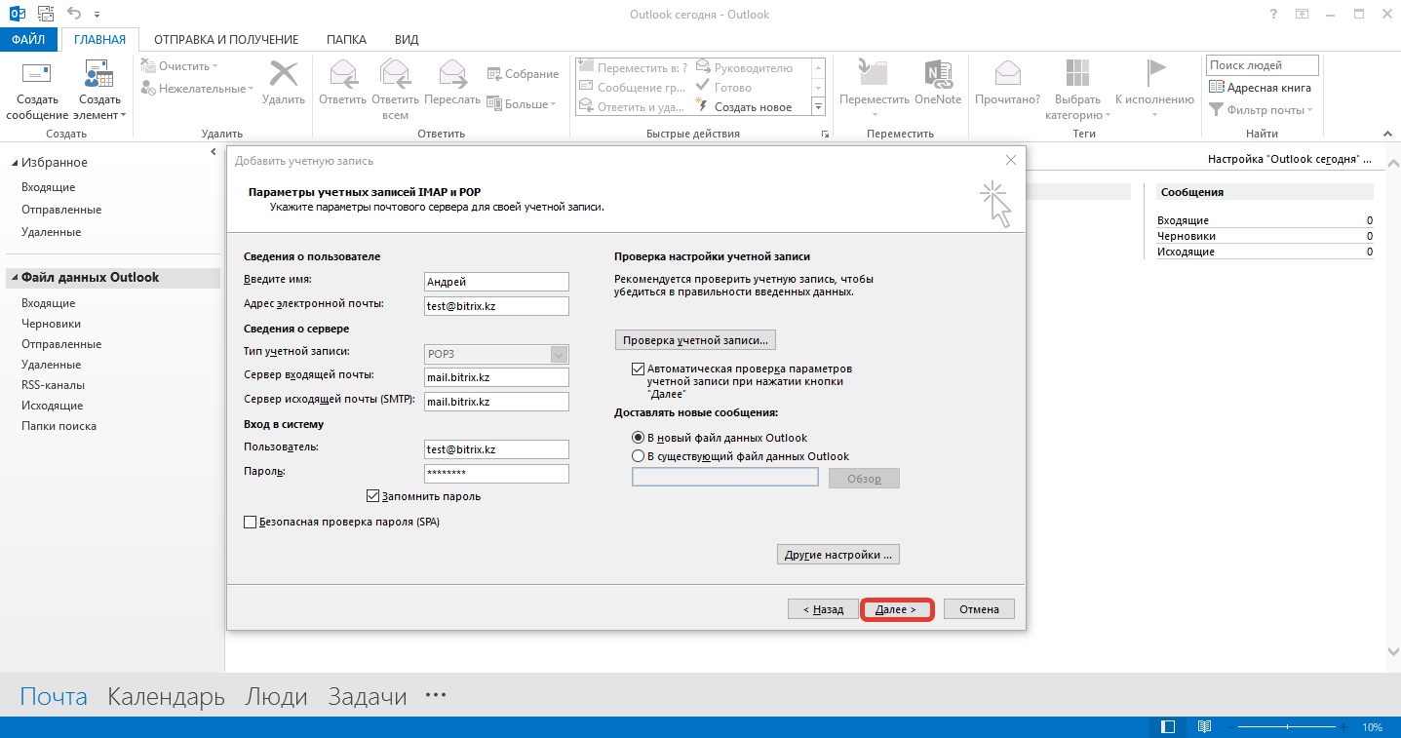Click the password input field

coord(496,473)
